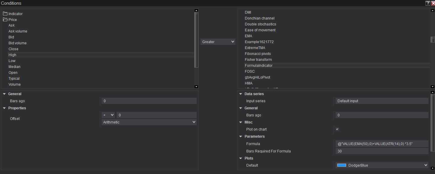Click the indicator list scroll-down arrow
The height and width of the screenshot is (174, 435).
click(x=432, y=87)
